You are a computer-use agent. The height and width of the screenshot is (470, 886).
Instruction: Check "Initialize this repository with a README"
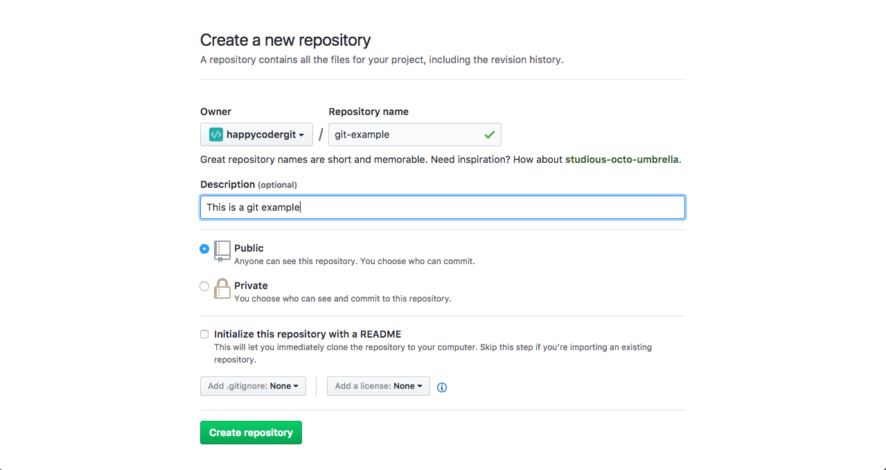(204, 334)
